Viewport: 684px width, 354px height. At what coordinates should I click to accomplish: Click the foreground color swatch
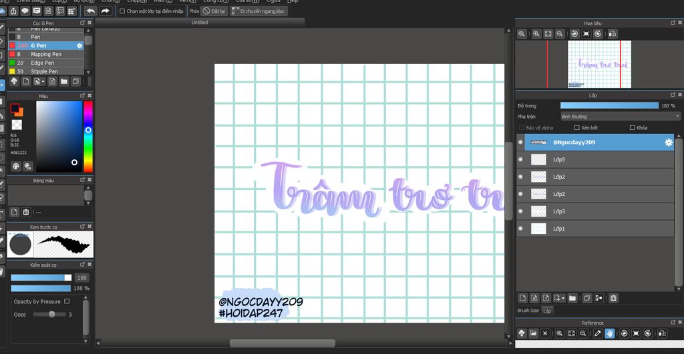click(x=15, y=107)
